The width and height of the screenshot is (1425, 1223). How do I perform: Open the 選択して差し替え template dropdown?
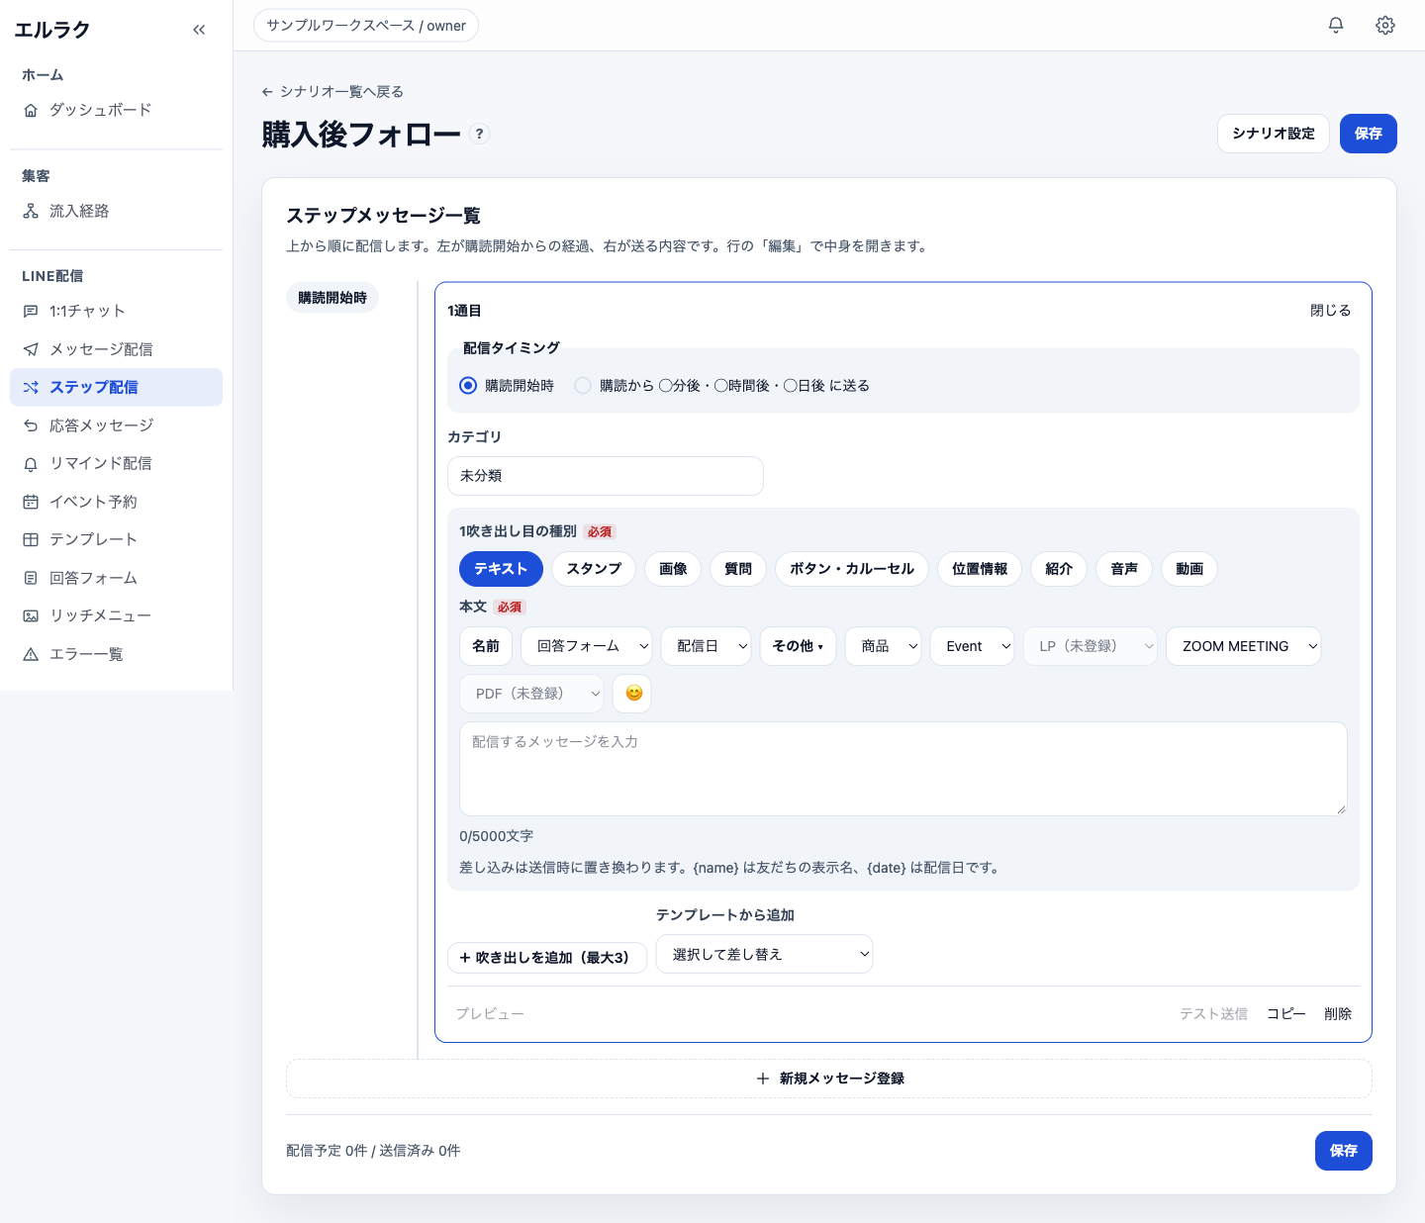(764, 954)
